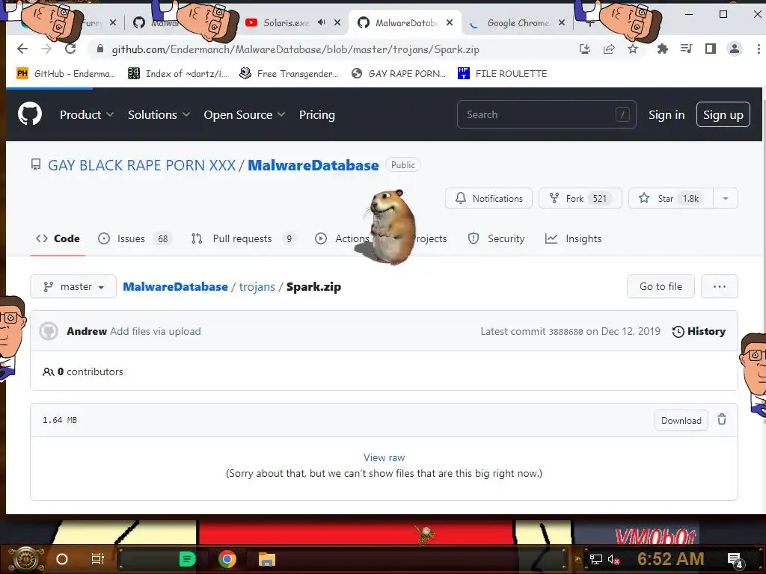766x574 pixels.
Task: Open the master branch selector
Action: tap(73, 286)
